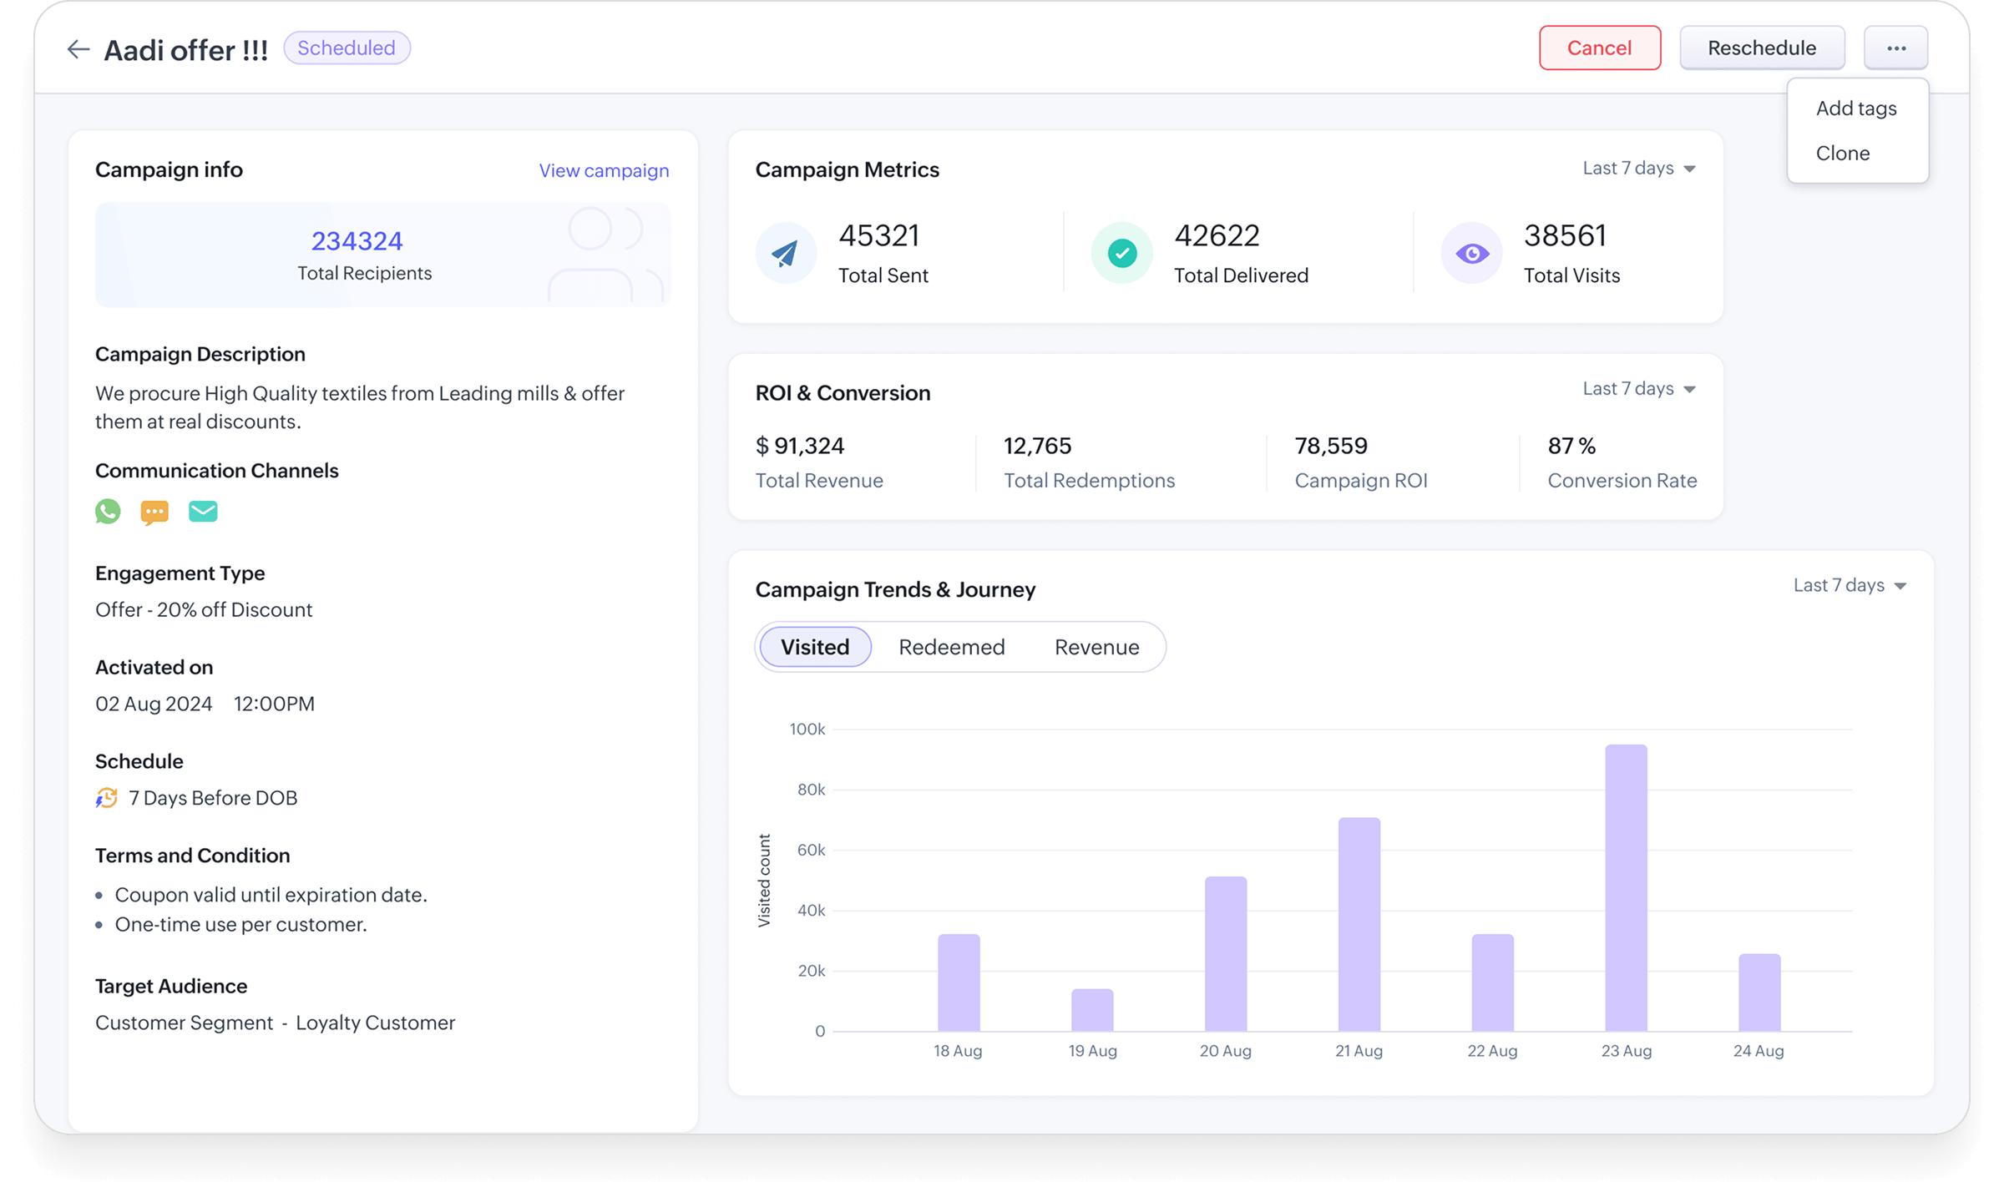Image resolution: width=2004 pixels, height=1202 pixels.
Task: Select the SMS chat communication channel icon
Action: [x=155, y=512]
